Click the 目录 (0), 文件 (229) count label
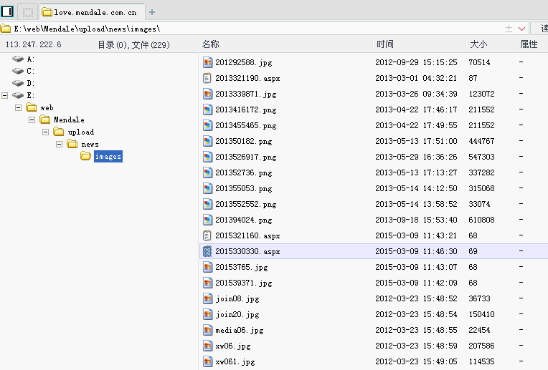Image resolution: width=548 pixels, height=370 pixels. coord(133,44)
